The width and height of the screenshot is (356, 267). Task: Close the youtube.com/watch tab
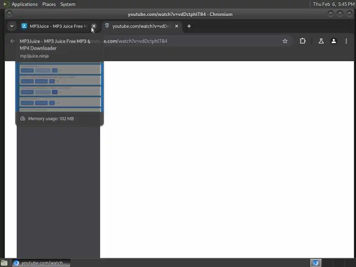177,26
